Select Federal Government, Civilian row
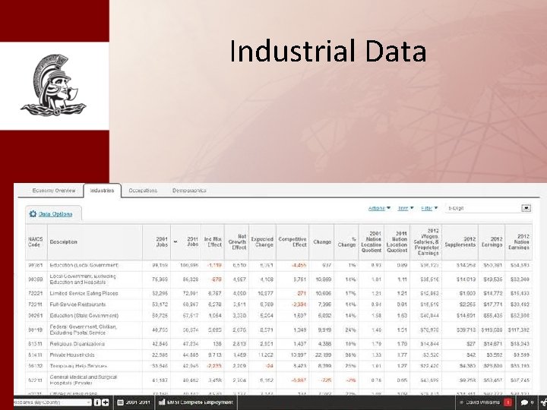This screenshot has height=410, width=547. (x=279, y=330)
